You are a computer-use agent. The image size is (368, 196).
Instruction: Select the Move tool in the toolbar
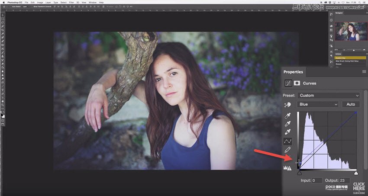3,15
